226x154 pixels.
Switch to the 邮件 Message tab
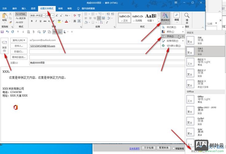(14, 9)
